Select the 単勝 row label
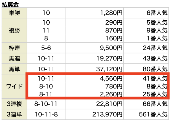 click(14, 12)
